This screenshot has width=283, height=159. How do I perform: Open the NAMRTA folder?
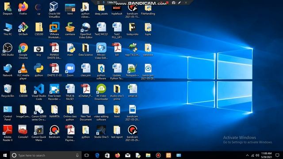54,111
